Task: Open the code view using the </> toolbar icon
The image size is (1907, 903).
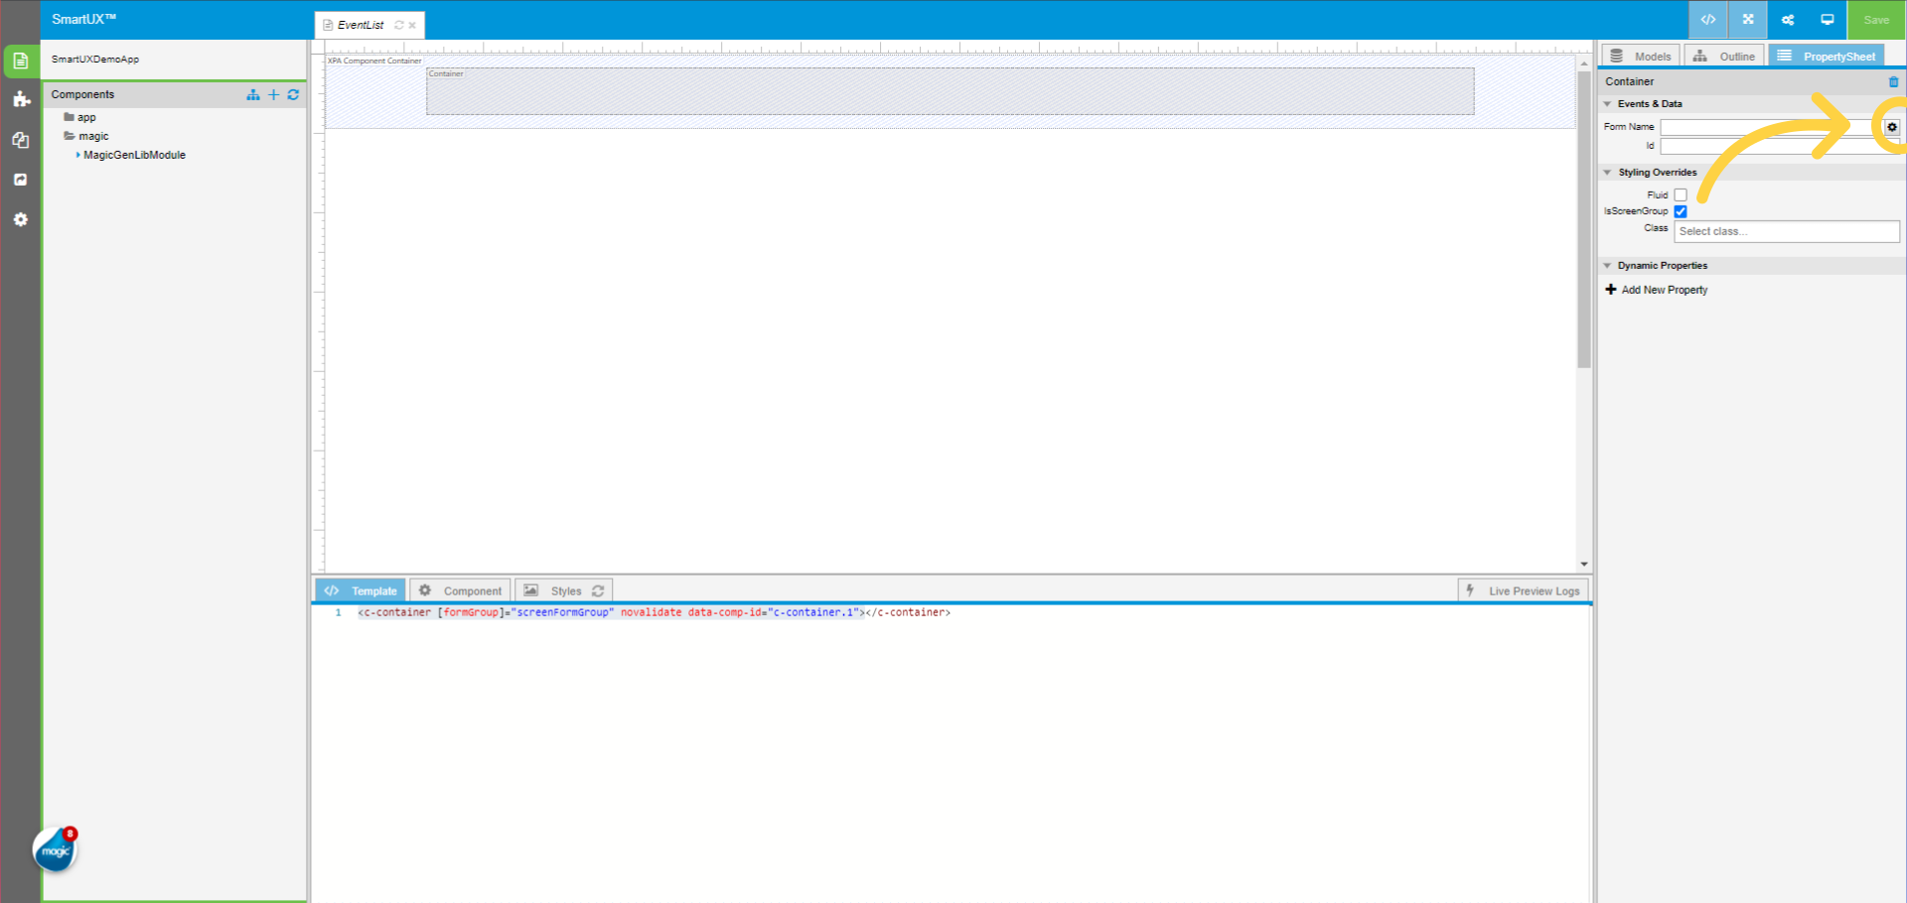Action: click(x=1707, y=20)
